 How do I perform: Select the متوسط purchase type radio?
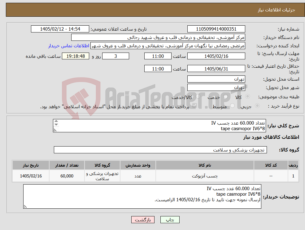233,106
